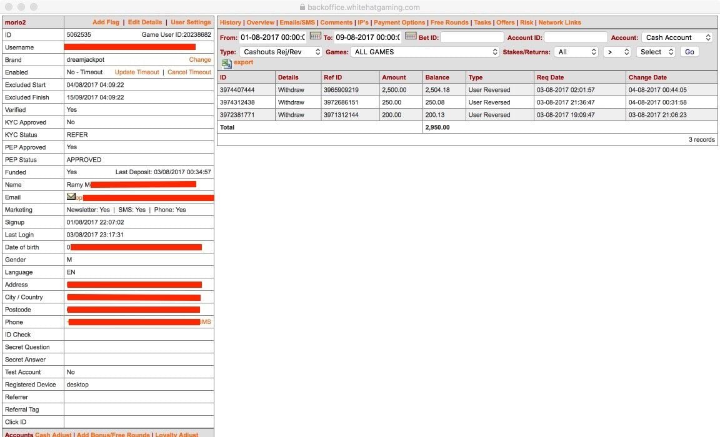Viewport: 720px width, 437px height.
Task: Click the Go button
Action: tap(689, 52)
